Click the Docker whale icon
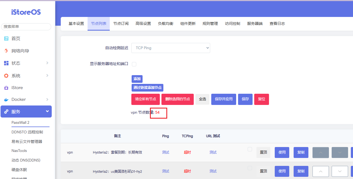Viewport: 353px width, 179px height. click(x=6, y=99)
